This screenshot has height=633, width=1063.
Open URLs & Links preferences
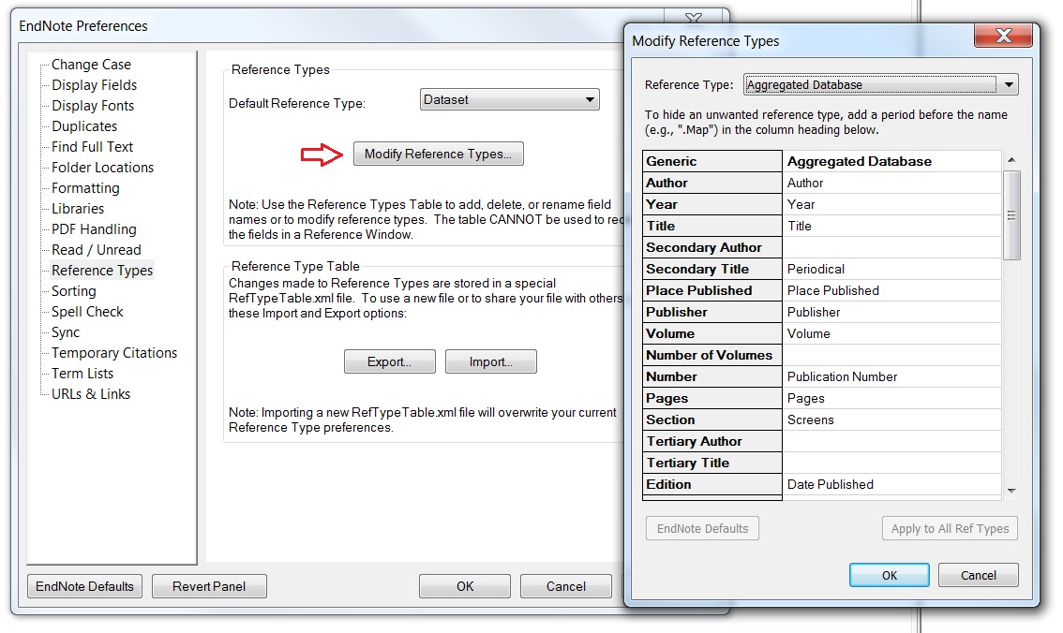pyautogui.click(x=91, y=394)
